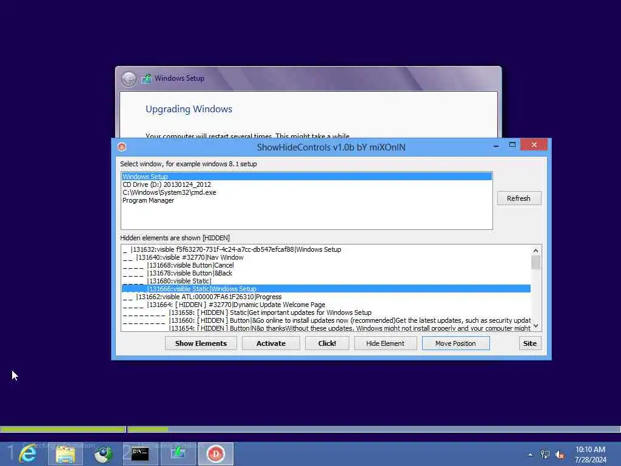Click the Windows Setup title icon
The image size is (621, 466).
[147, 78]
